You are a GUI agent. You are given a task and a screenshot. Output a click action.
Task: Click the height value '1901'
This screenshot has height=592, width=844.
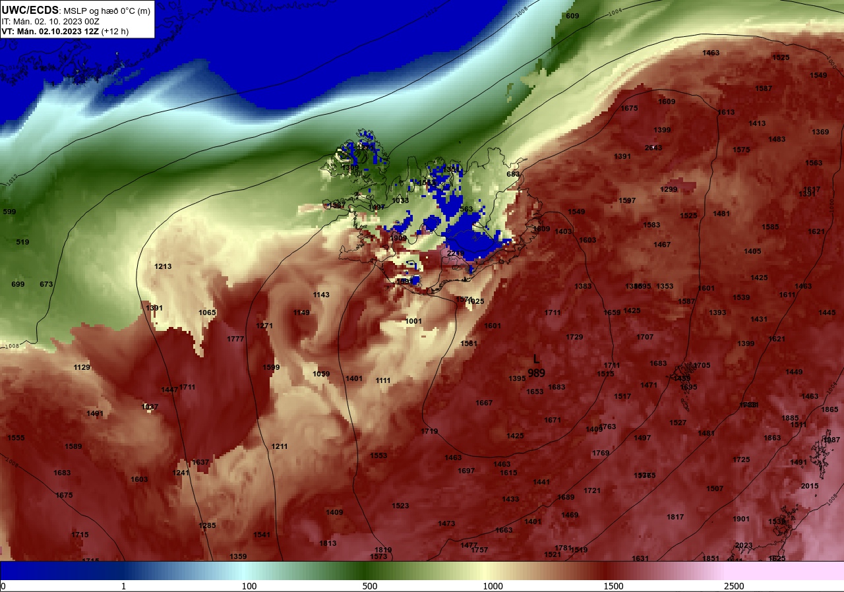[741, 519]
